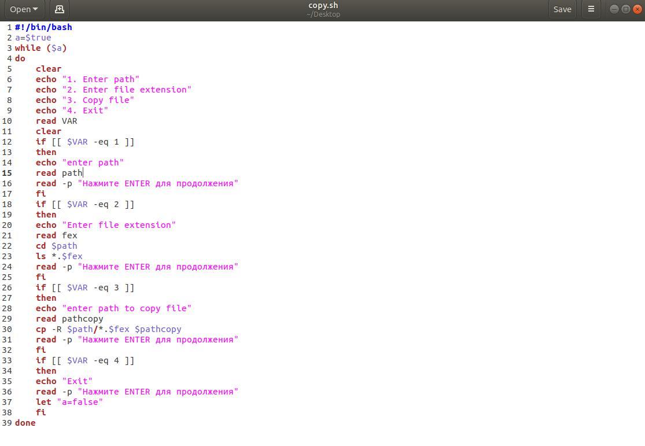
Task: Open the hamburger menu
Action: point(591,9)
